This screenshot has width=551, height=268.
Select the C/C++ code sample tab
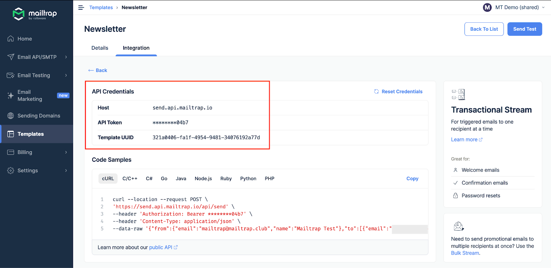point(130,179)
